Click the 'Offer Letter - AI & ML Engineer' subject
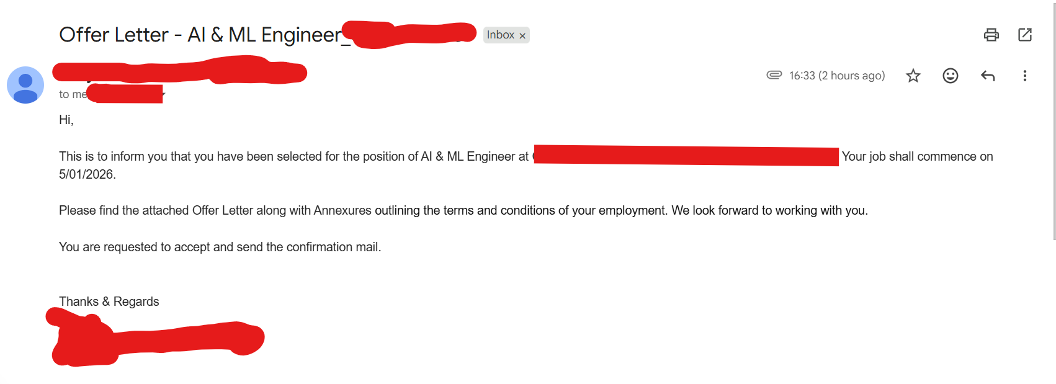1056x384 pixels. coord(200,35)
